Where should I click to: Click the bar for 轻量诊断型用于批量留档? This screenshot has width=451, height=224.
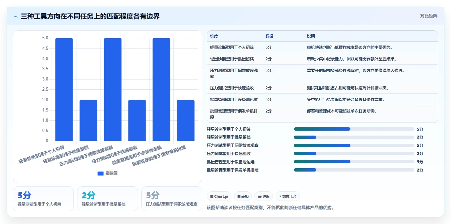click(x=88, y=120)
